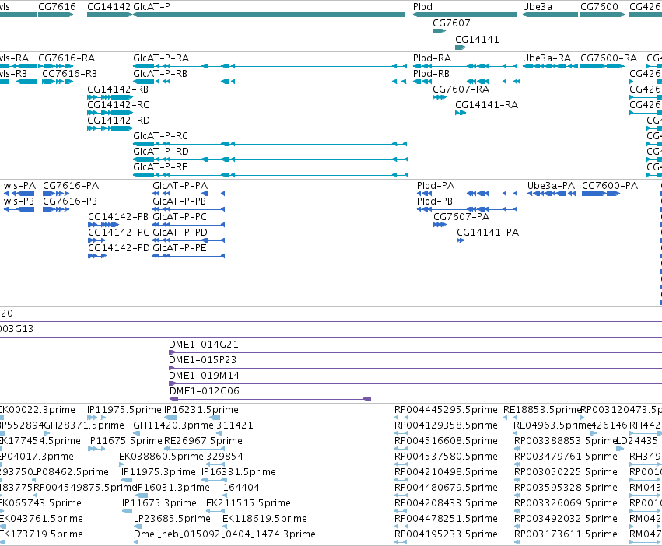The image size is (662, 546).
Task: Select the CG7616-PA protein label
Action: (71, 186)
